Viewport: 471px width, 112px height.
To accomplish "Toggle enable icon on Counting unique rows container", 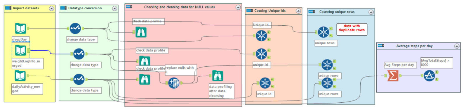I will (312, 12).
